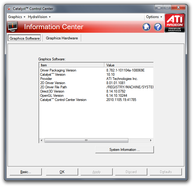
Task: Select the OpenGL Version row
Action: 96,96
